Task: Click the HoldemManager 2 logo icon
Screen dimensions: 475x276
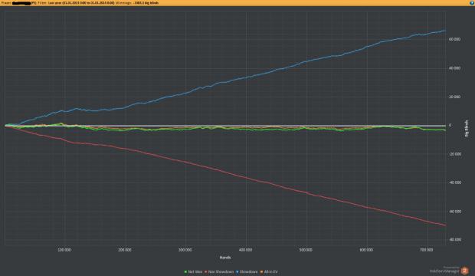Action: tap(464, 270)
